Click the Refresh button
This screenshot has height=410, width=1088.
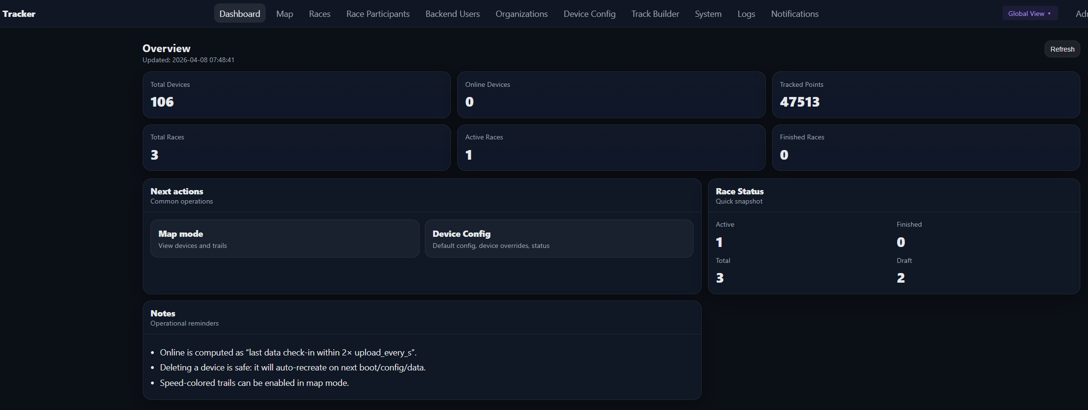click(1062, 49)
